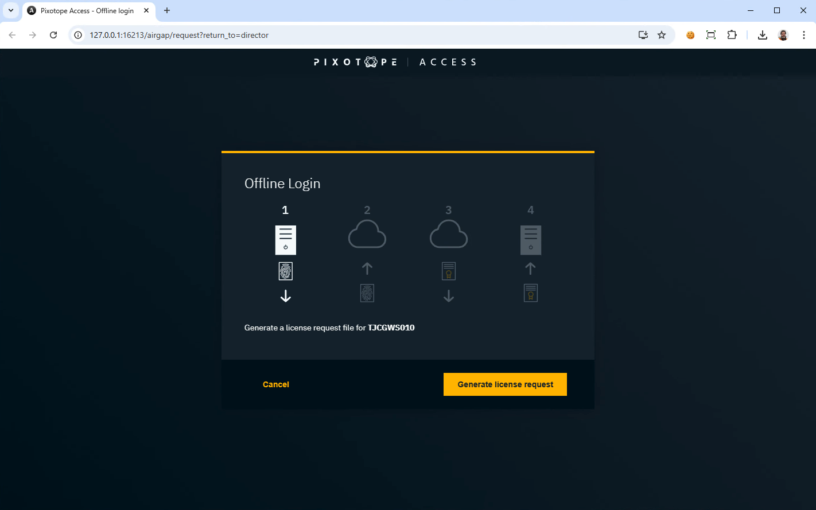Select the workstation icon in step 1
816x510 pixels.
point(285,240)
